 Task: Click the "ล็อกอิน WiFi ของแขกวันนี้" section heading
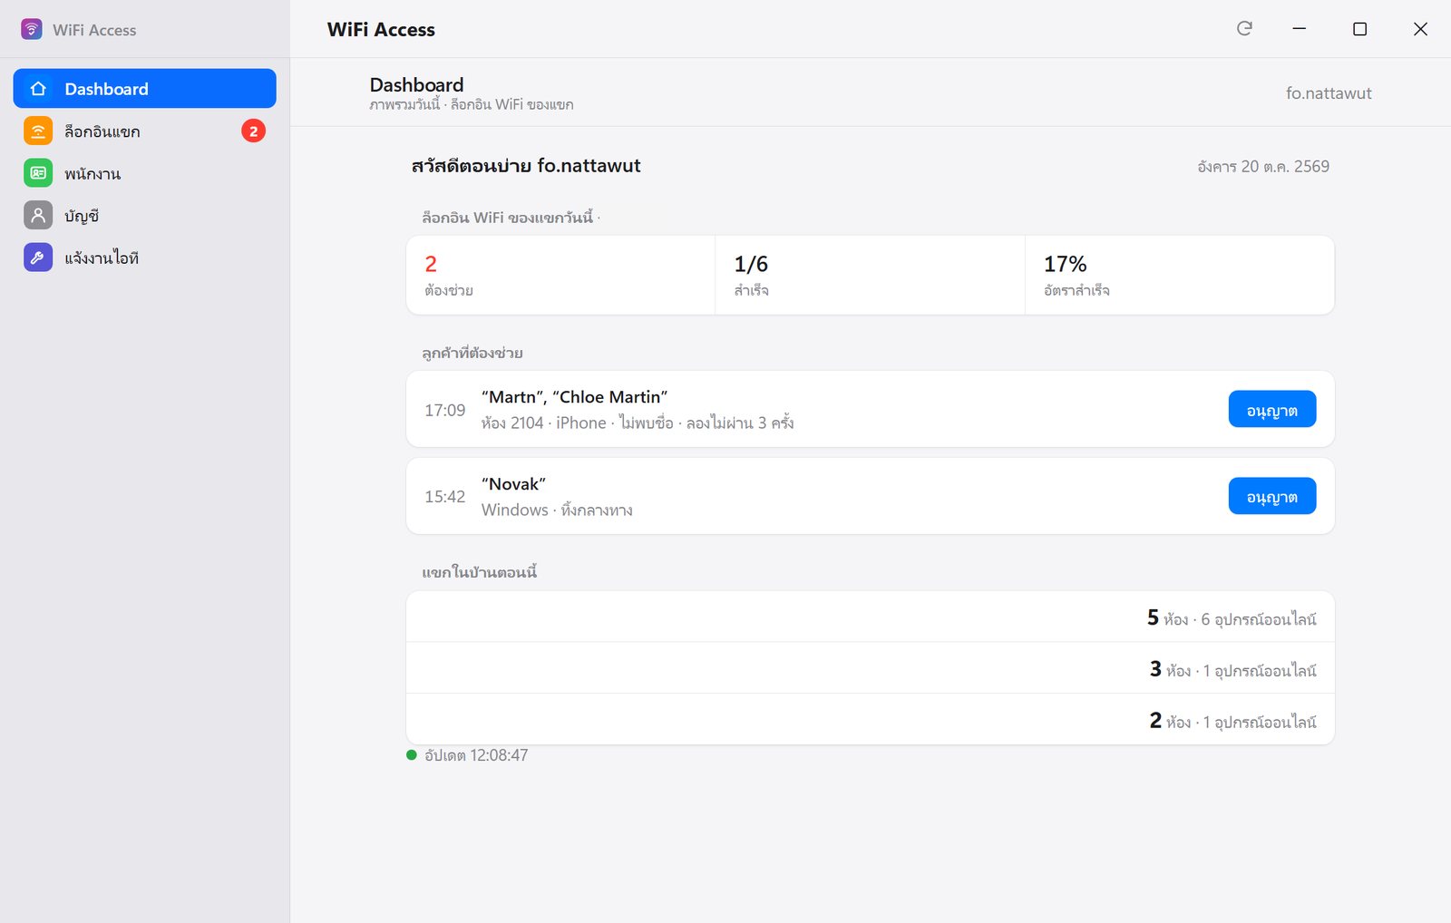[508, 218]
